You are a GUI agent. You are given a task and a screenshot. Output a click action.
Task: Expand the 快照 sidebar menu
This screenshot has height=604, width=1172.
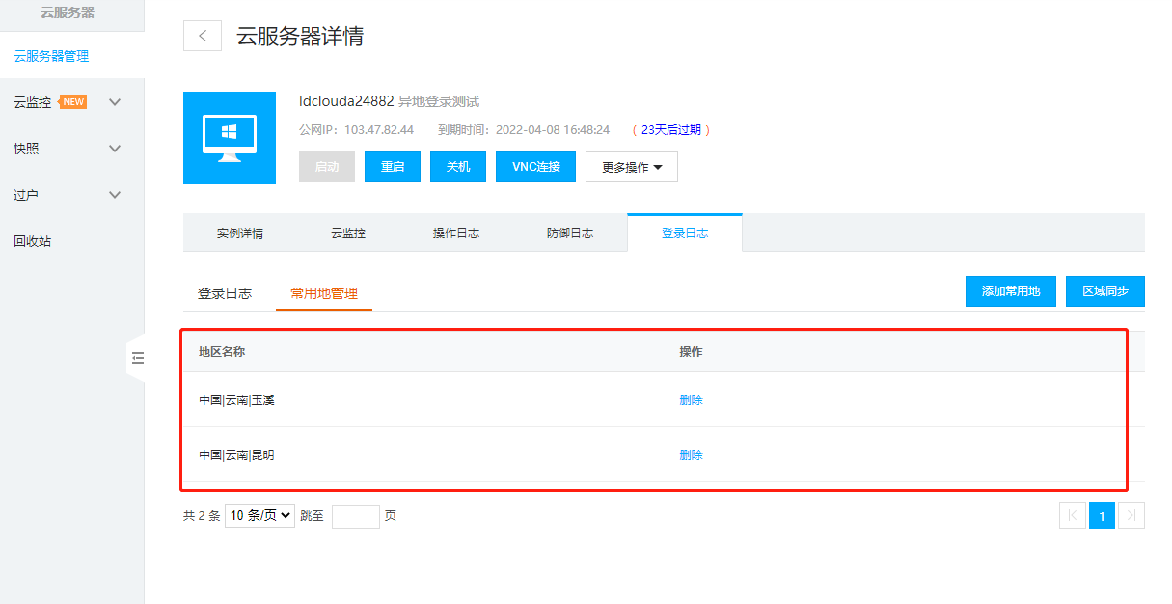point(115,149)
